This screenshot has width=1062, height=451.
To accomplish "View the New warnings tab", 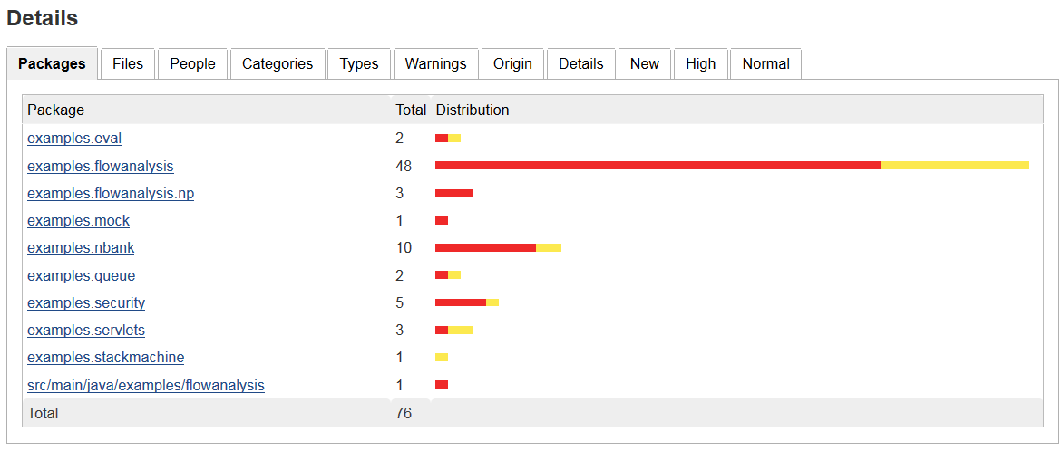I will [x=644, y=63].
